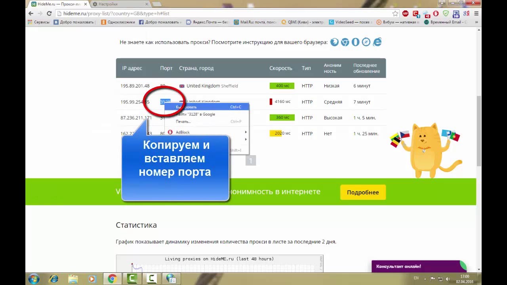Click the yellow Подробнее button
507x285 pixels.
363,192
